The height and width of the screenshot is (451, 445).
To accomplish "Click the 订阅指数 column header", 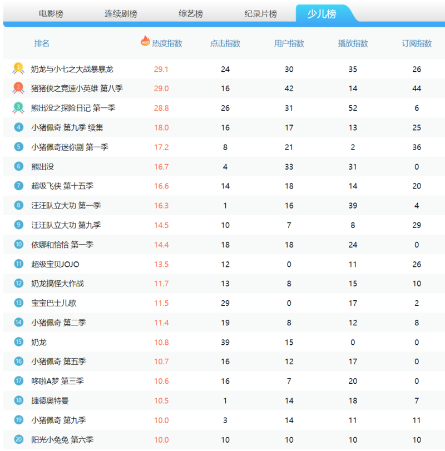I will point(417,43).
